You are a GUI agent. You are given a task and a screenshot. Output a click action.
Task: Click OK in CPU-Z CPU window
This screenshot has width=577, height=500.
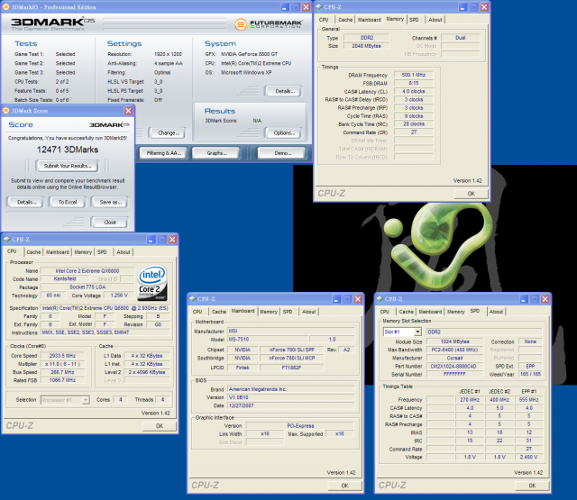pos(160,426)
